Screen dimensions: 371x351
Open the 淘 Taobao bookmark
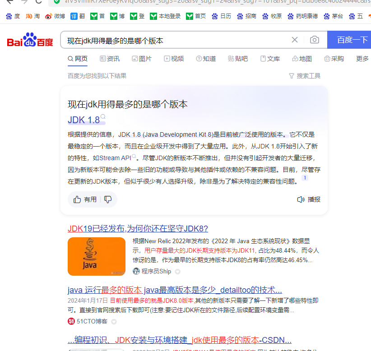[x=32, y=16]
